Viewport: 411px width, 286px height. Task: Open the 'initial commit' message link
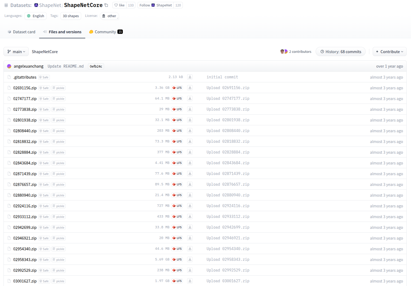pyautogui.click(x=222, y=77)
